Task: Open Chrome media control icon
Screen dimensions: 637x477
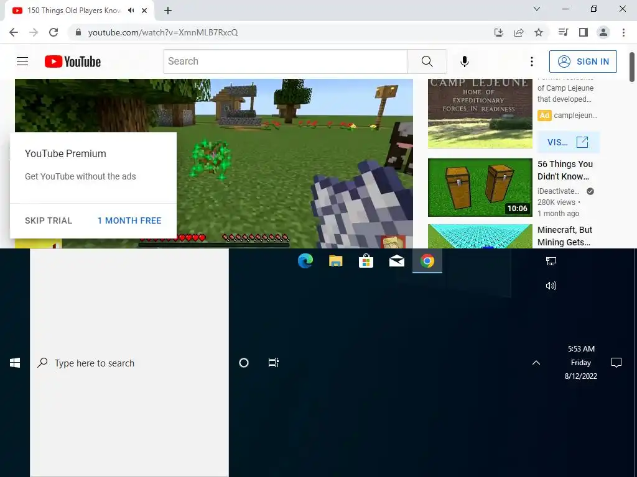Action: pyautogui.click(x=563, y=32)
